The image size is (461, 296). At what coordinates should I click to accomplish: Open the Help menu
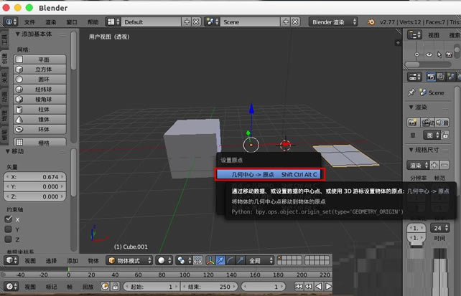click(x=93, y=22)
